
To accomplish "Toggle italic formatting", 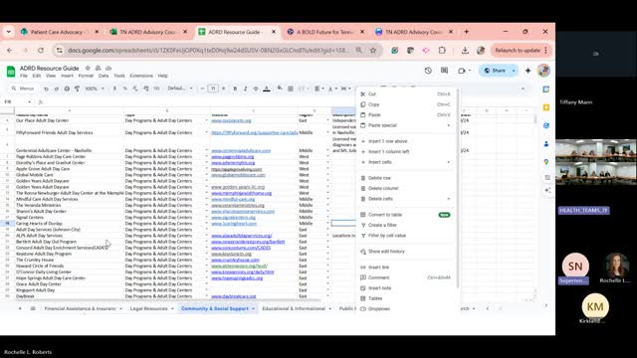I will pyautogui.click(x=246, y=89).
